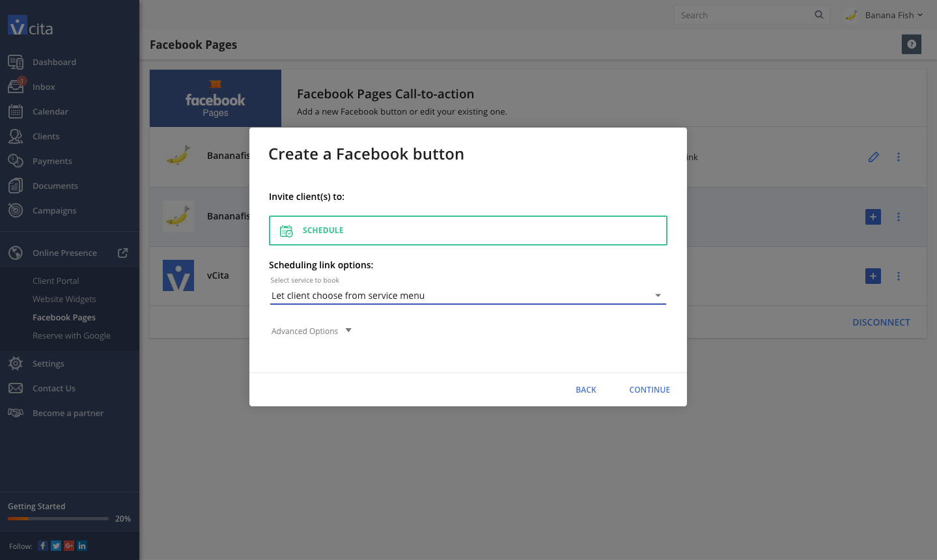Open the Payments sidebar icon

[x=16, y=161]
